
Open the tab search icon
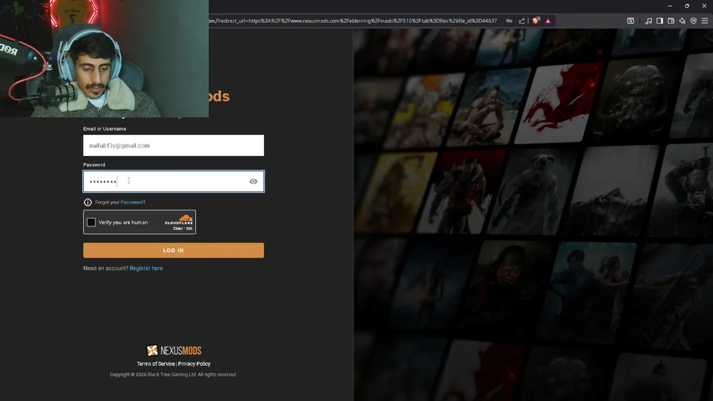tap(631, 21)
